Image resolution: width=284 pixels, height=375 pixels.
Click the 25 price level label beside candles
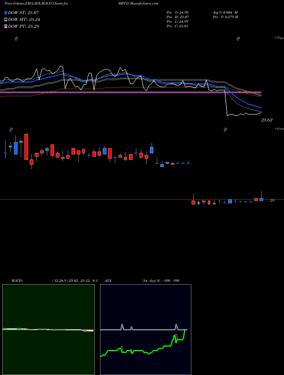[x=272, y=201]
